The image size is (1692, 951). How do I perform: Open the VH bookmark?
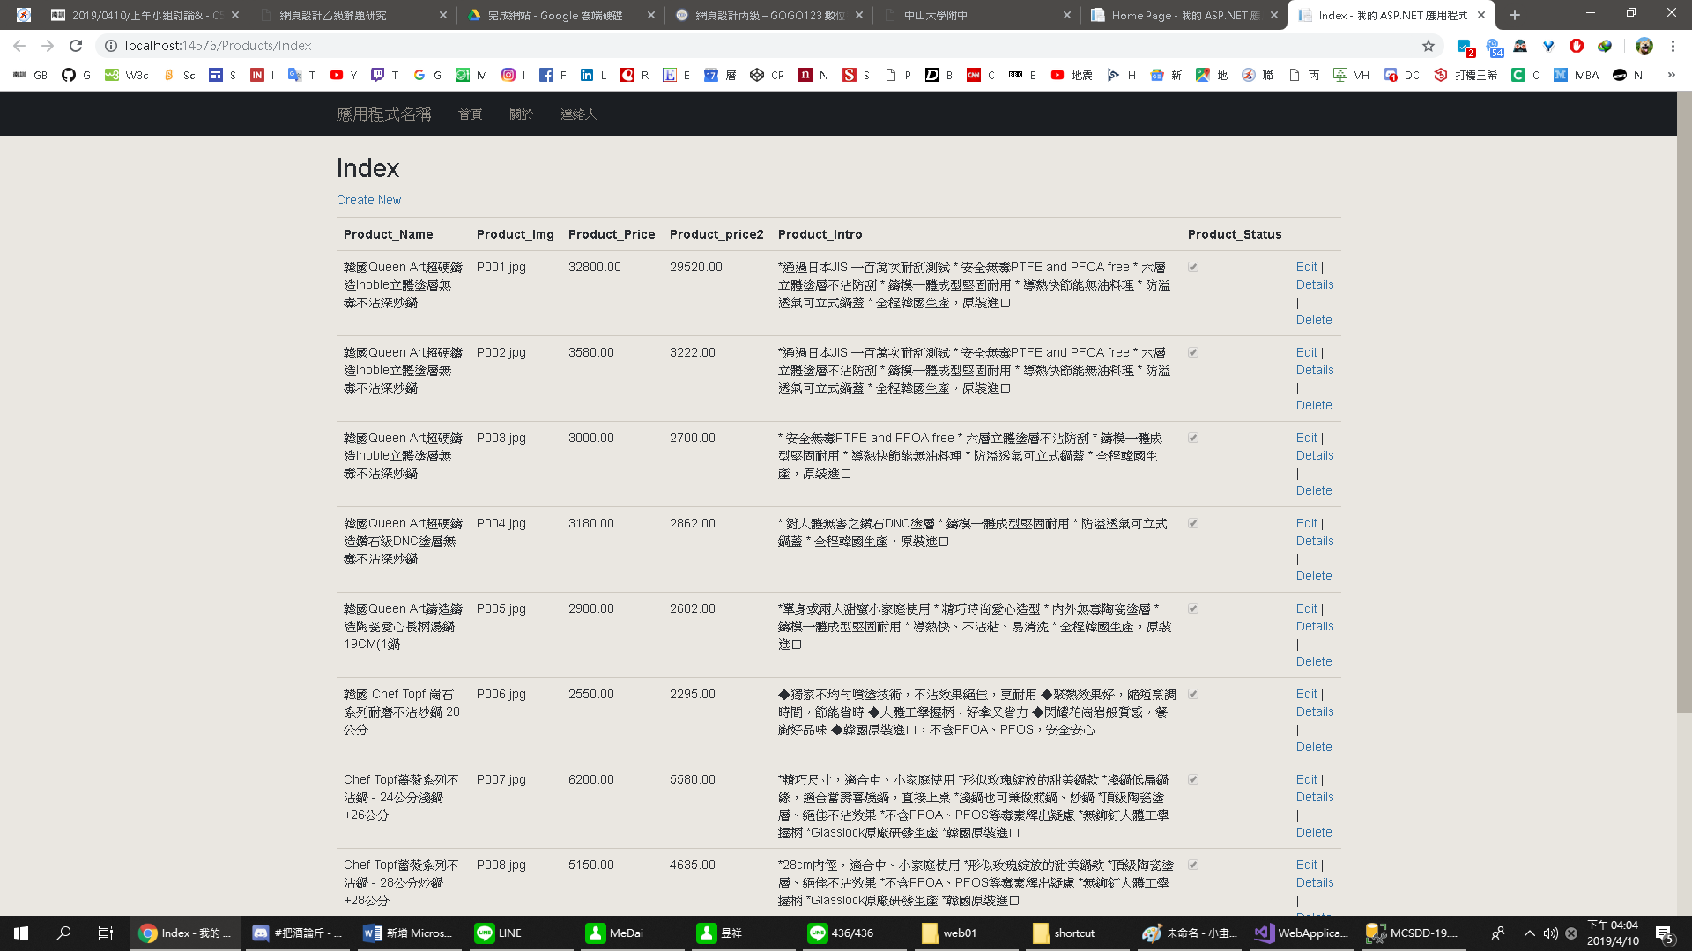(1352, 75)
